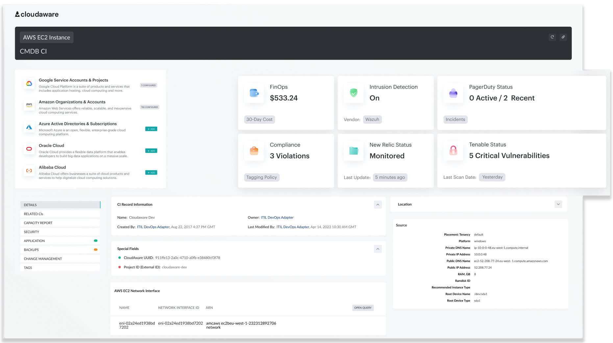Click the Google Service Accounts & Projects title
The width and height of the screenshot is (613, 343).
click(x=73, y=80)
